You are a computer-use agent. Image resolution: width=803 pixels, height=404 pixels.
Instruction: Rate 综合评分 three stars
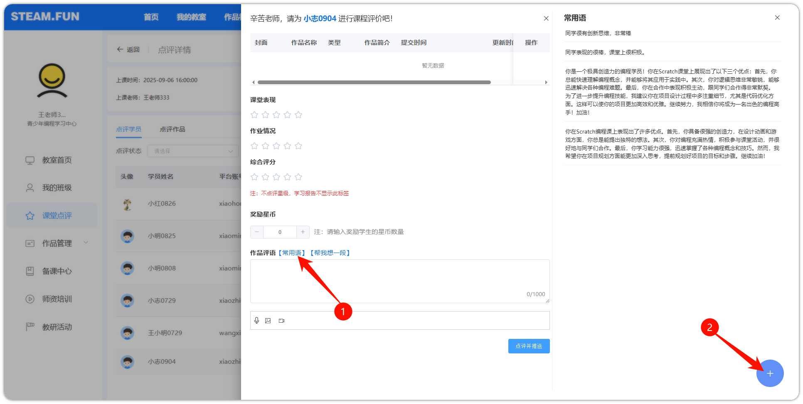click(276, 177)
